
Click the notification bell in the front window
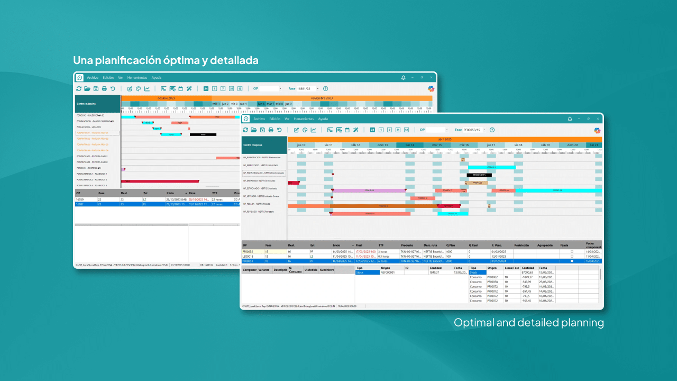pos(570,119)
